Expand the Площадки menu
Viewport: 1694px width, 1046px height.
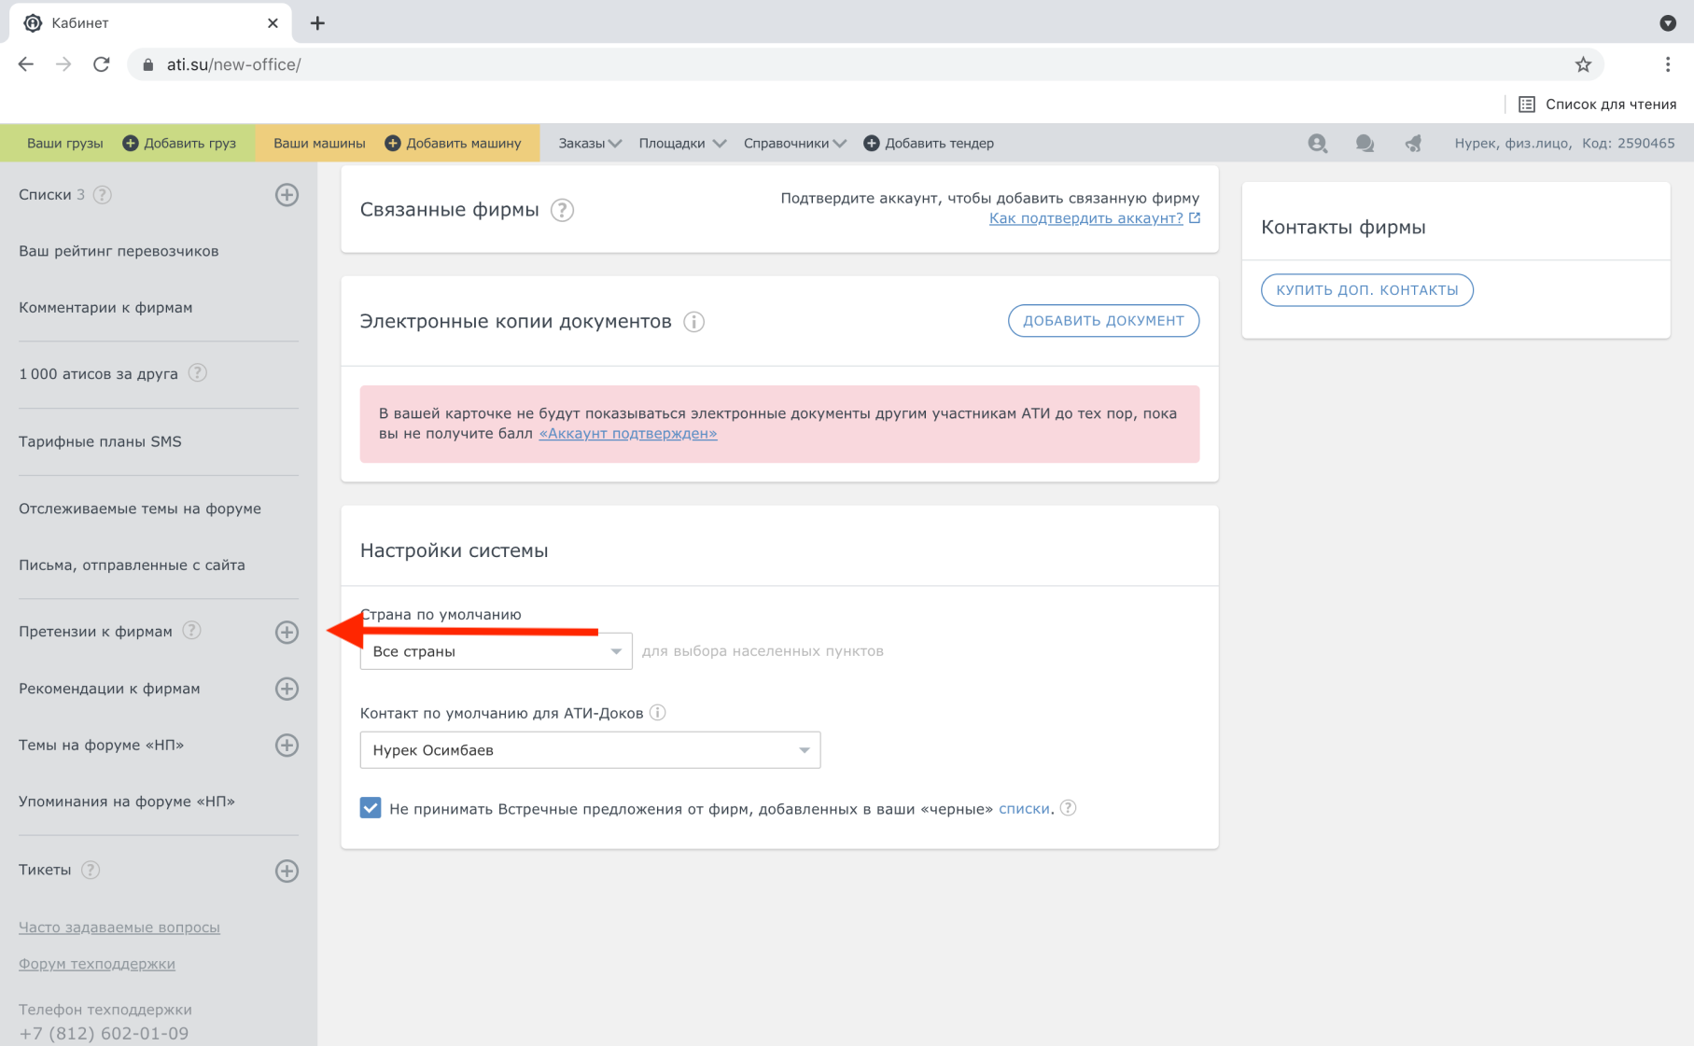pyautogui.click(x=682, y=143)
